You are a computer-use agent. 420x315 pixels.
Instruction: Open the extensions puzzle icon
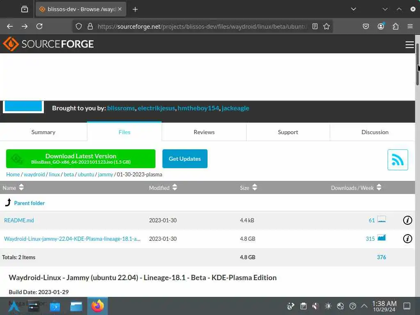click(395, 26)
